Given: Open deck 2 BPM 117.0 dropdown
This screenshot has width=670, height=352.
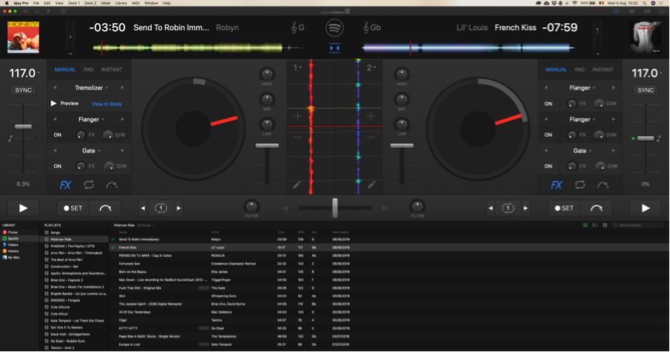Looking at the screenshot, I should 647,73.
